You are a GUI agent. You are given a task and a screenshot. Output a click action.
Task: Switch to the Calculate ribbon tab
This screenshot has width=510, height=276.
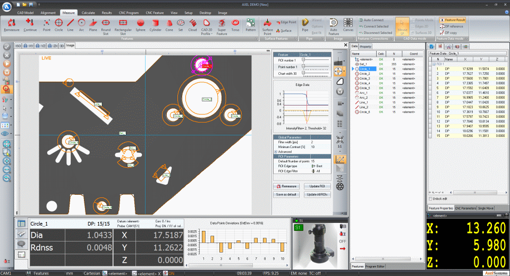pyautogui.click(x=88, y=11)
